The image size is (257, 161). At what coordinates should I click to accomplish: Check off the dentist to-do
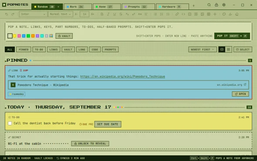tap(10, 123)
